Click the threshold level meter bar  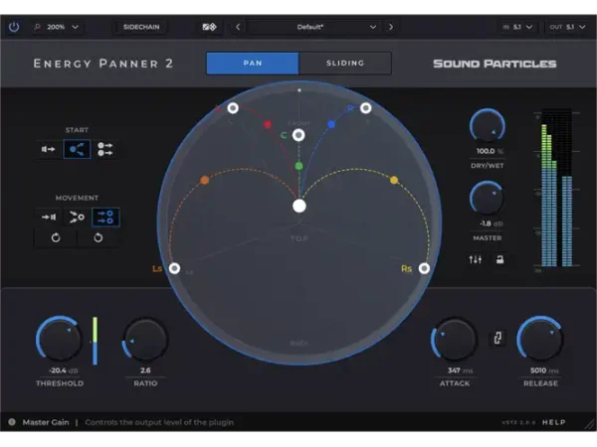point(95,341)
